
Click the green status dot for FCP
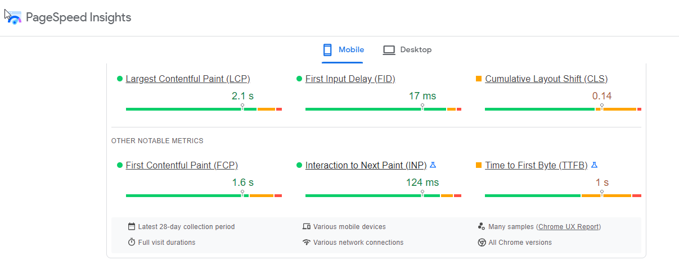point(120,165)
